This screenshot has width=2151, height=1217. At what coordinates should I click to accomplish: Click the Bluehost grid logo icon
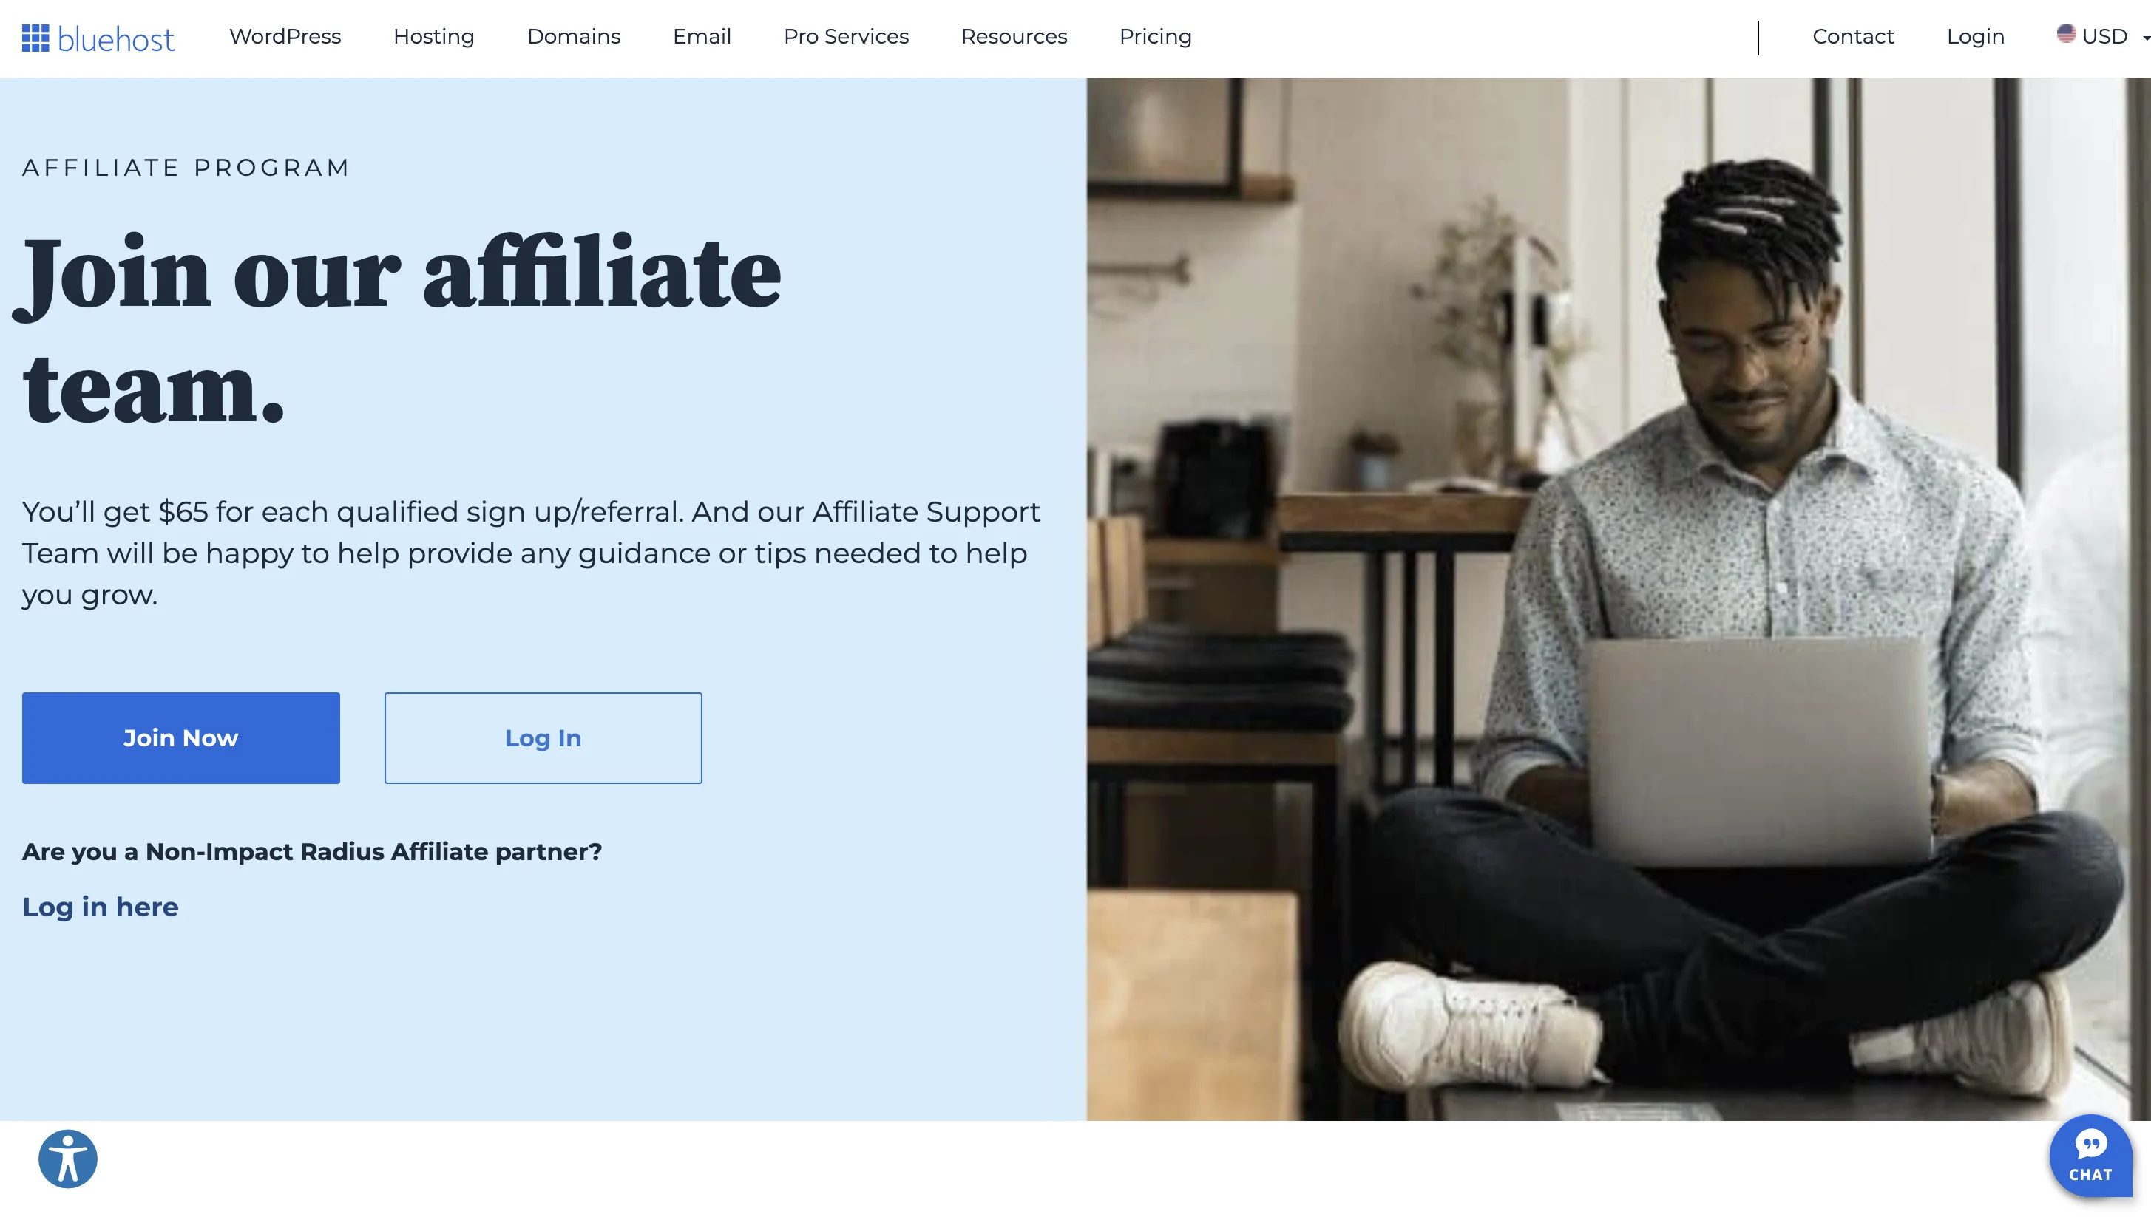[35, 38]
